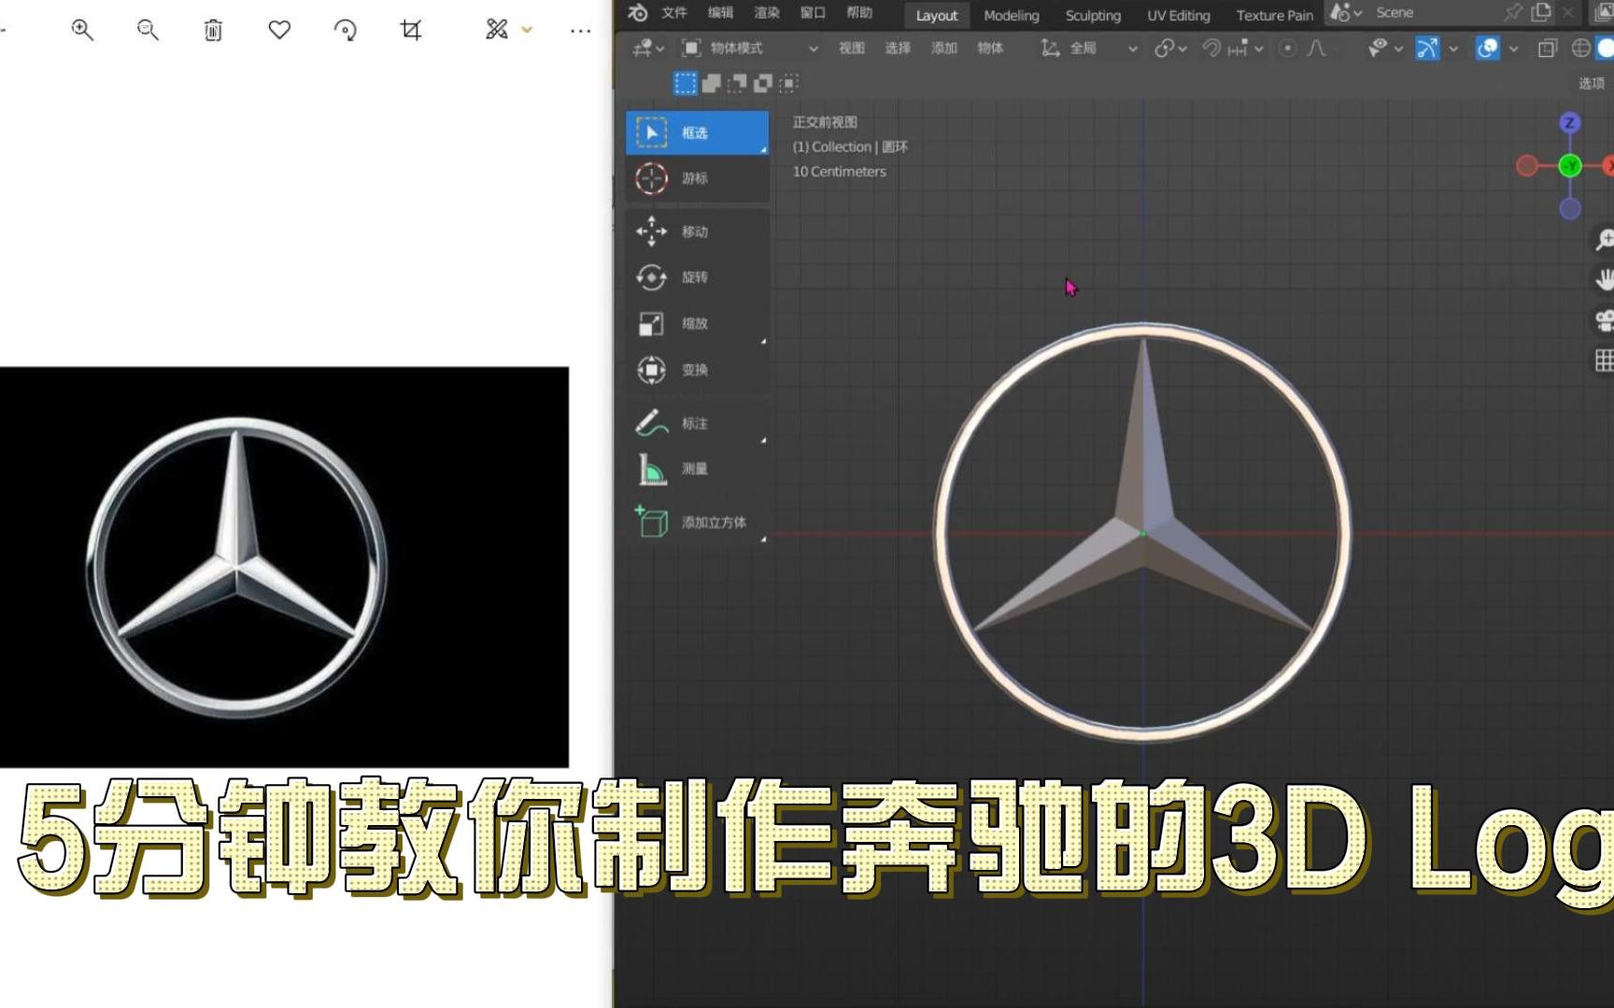The height and width of the screenshot is (1008, 1614).
Task: Select the 游标 cursor tool
Action: [697, 178]
